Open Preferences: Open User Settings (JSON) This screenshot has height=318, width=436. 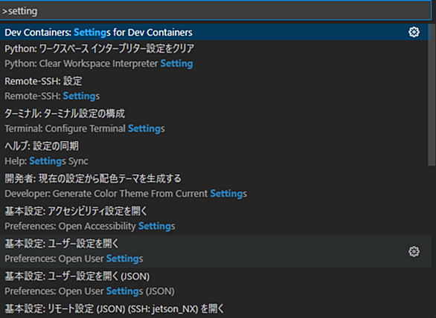point(216,284)
